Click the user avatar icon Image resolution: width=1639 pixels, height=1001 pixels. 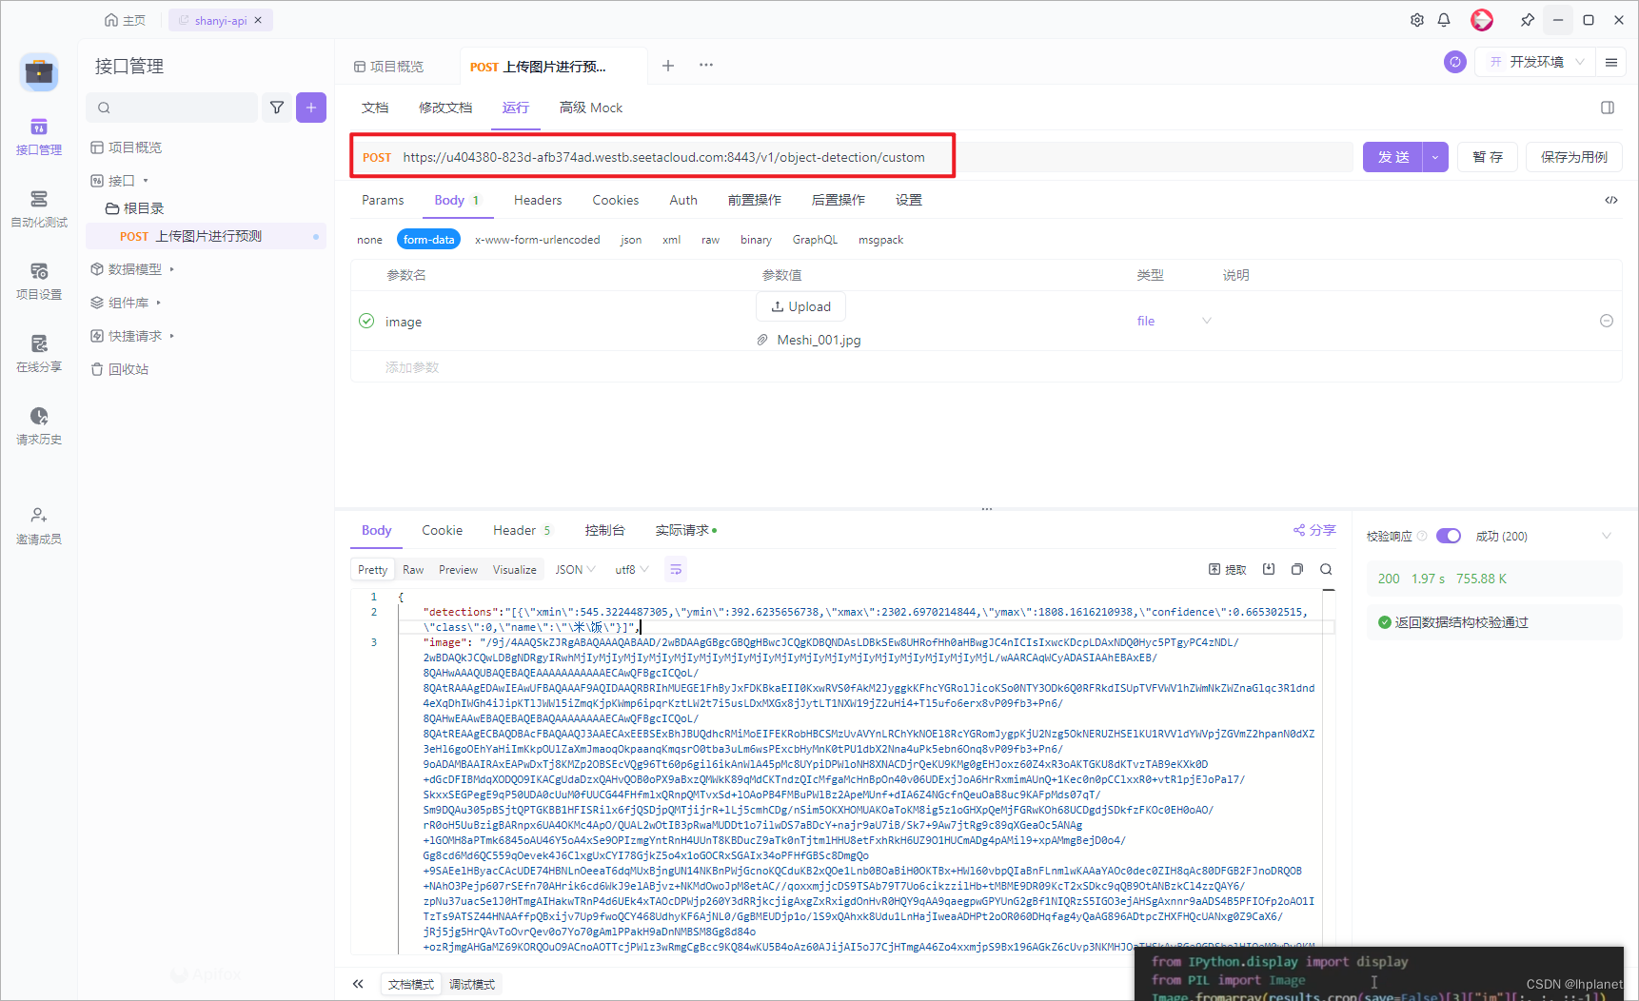(x=1482, y=20)
